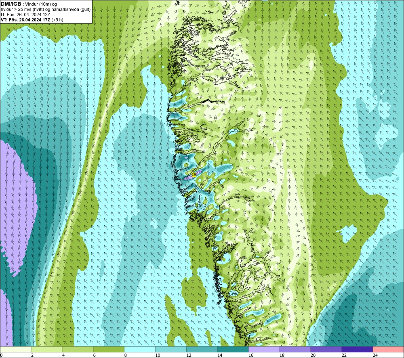Click the scale label 14
Viewport: 404px width, 358px height.
tap(220, 355)
